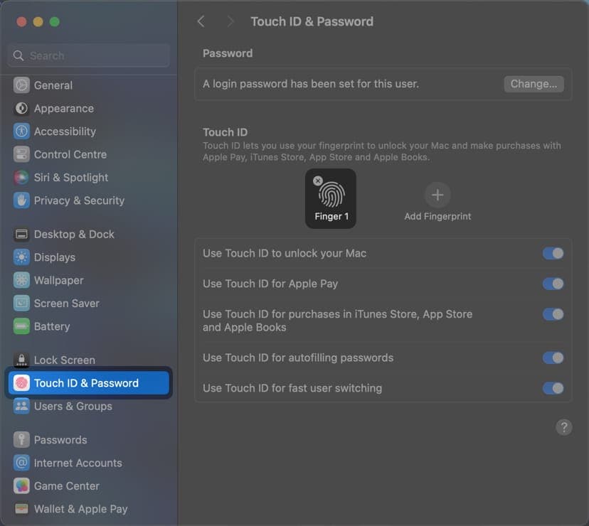The height and width of the screenshot is (526, 589).
Task: Select the Passwords key icon
Action: coord(21,440)
